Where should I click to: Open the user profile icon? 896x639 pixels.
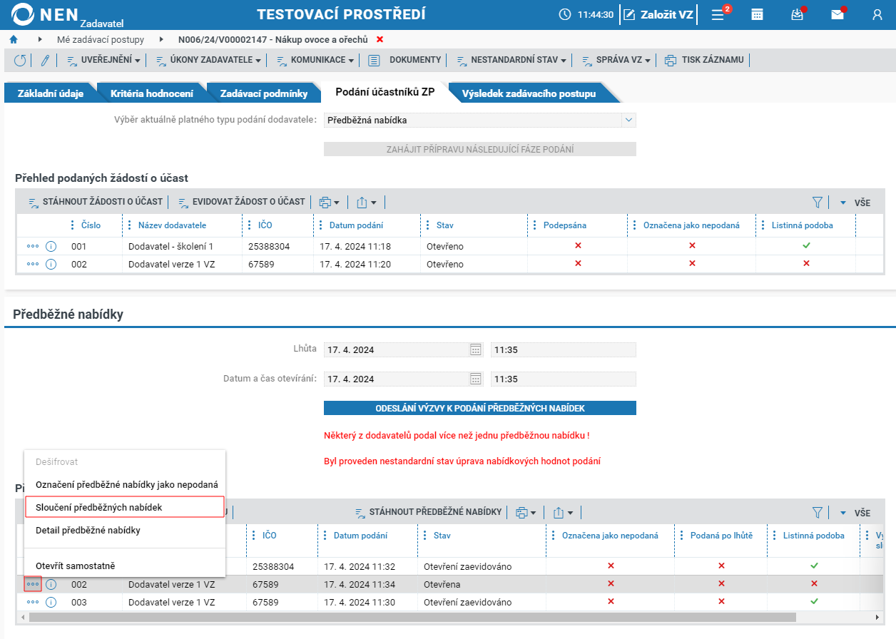click(877, 14)
